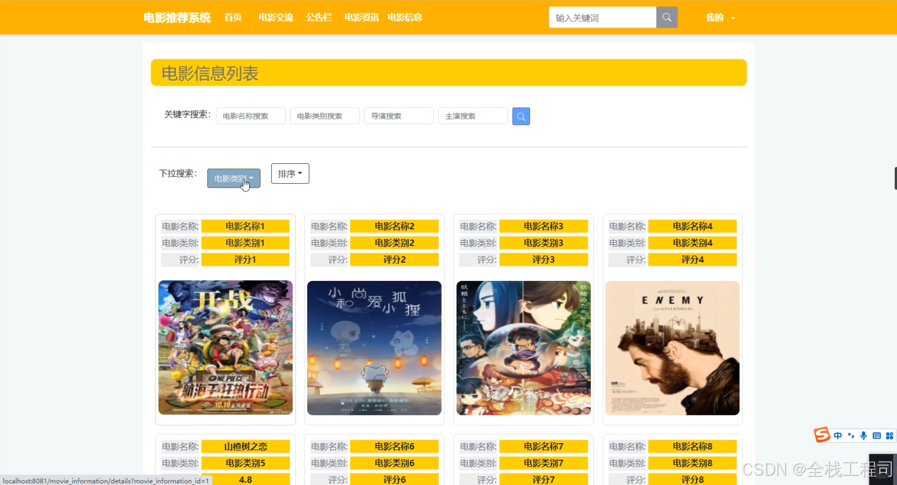The height and width of the screenshot is (485, 897).
Task: Click the Sogou microphone voice input icon
Action: coord(864,435)
